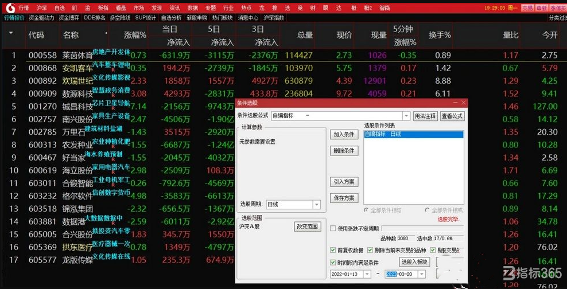
Task: Open the 选股周期 日线 dropdown
Action: tap(316, 205)
